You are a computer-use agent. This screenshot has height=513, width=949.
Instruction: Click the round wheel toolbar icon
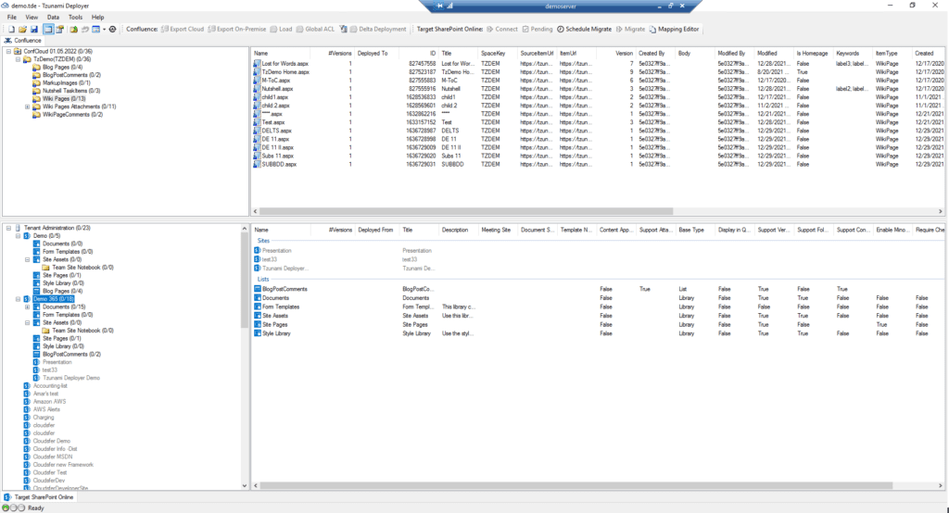pos(112,29)
